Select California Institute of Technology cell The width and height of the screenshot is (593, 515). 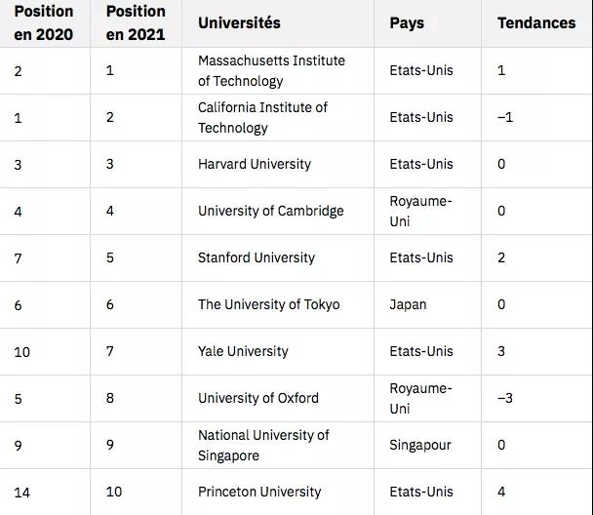point(262,117)
